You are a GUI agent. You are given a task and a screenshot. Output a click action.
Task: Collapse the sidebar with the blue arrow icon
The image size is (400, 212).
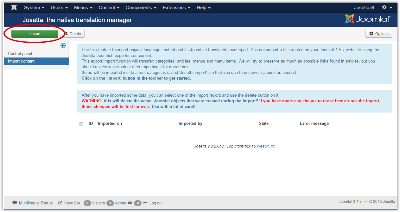click(63, 45)
